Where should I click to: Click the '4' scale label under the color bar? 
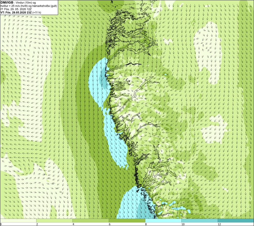tap(73, 224)
